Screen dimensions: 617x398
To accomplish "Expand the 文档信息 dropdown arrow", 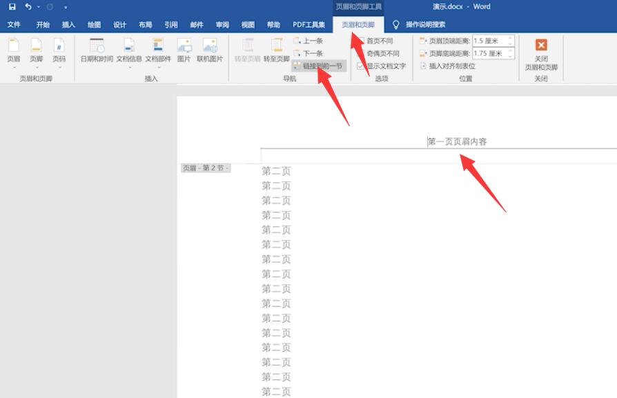I will pyautogui.click(x=130, y=68).
